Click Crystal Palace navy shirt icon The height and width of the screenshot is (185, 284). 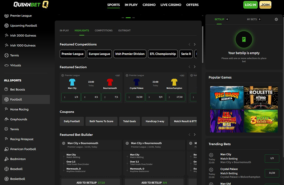[136, 82]
